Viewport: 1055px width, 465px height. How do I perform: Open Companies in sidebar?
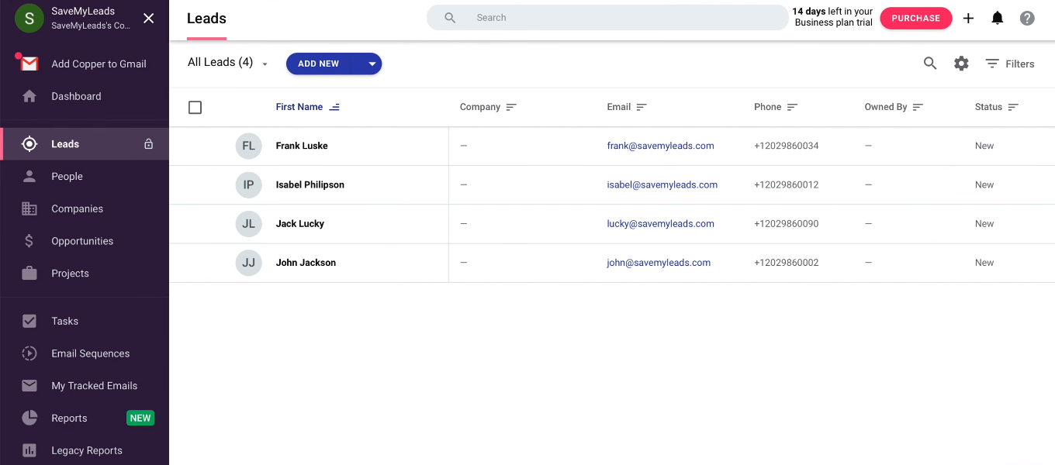tap(85, 208)
